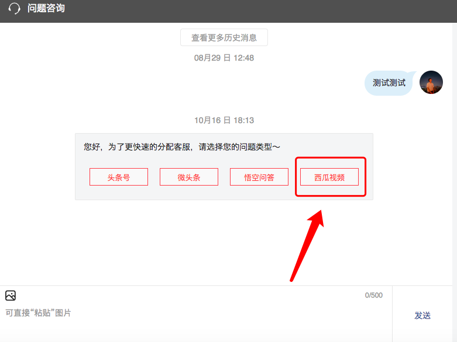Open 查看更多历史消息 to load history
Image resolution: width=457 pixels, height=342 pixels.
[224, 37]
